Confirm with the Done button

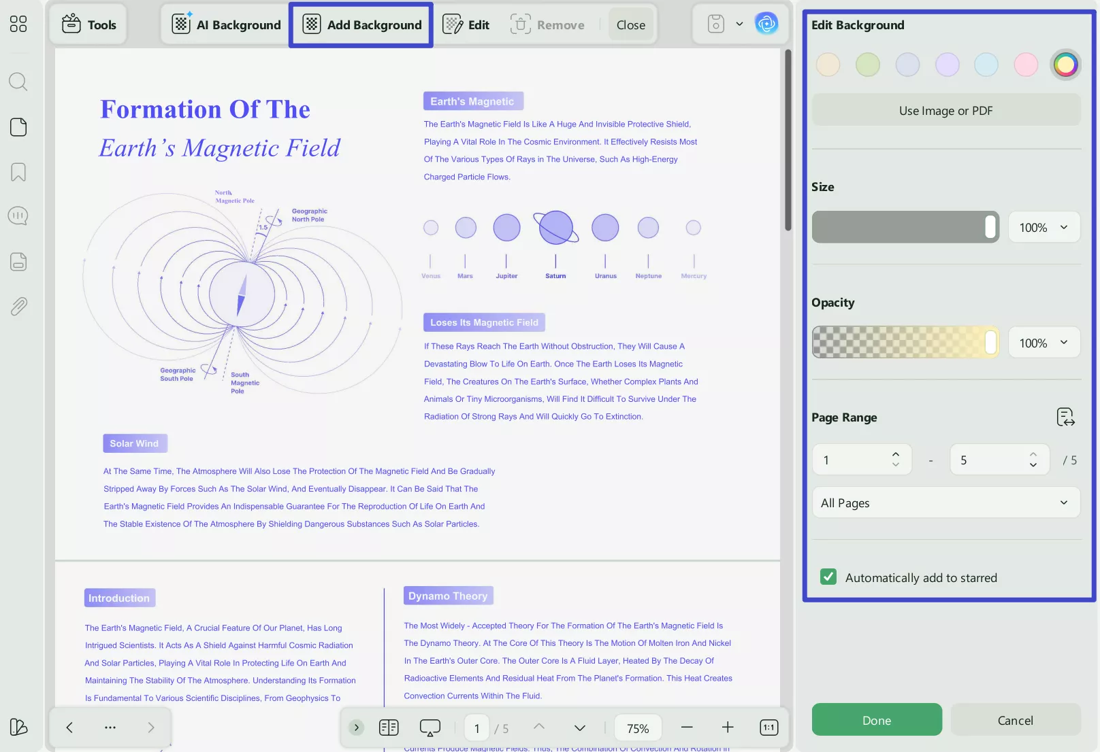(x=877, y=719)
